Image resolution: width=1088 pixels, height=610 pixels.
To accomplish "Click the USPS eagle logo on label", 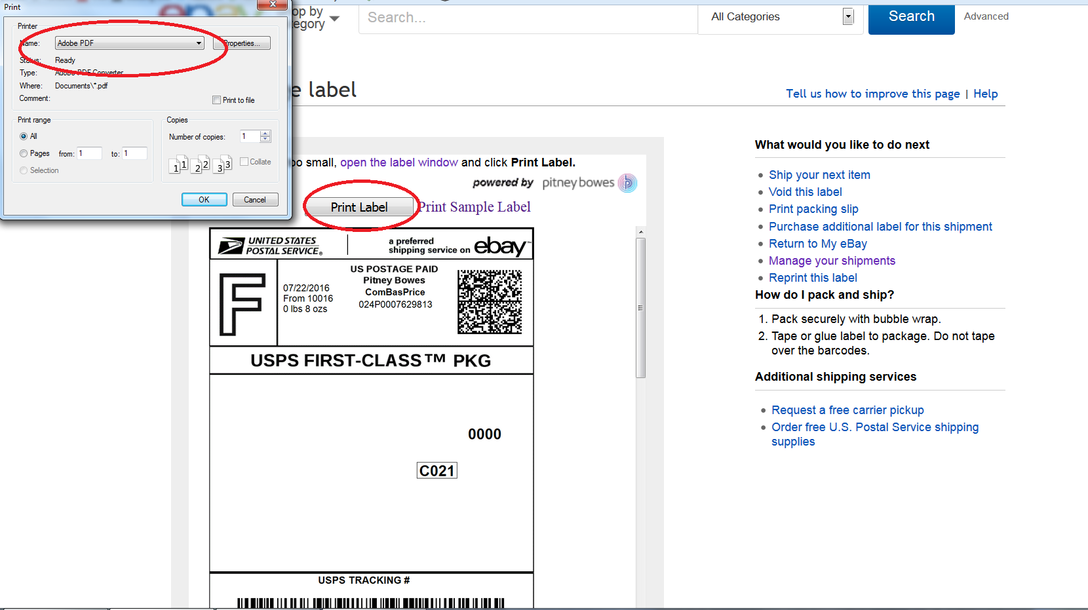I will [231, 246].
